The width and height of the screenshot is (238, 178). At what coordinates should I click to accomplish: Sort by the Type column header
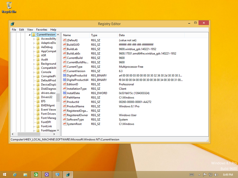point(104,35)
